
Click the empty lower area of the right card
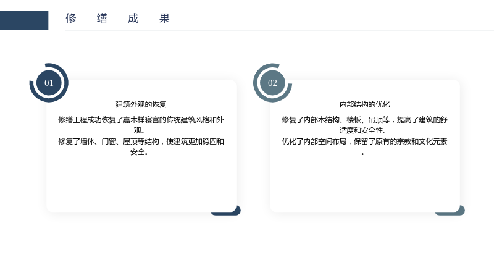[364, 183]
